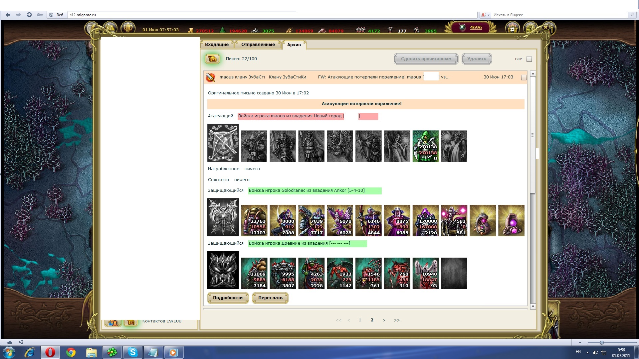Focus the address bar showing s12.mlgame.ru
Screen dimensions: 639x359
tap(272, 15)
